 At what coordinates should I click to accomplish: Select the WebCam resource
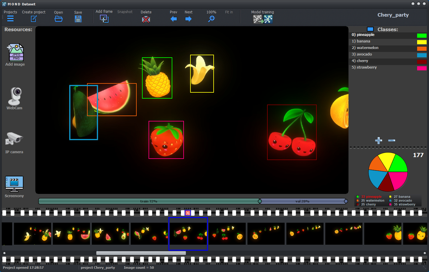tap(15, 96)
